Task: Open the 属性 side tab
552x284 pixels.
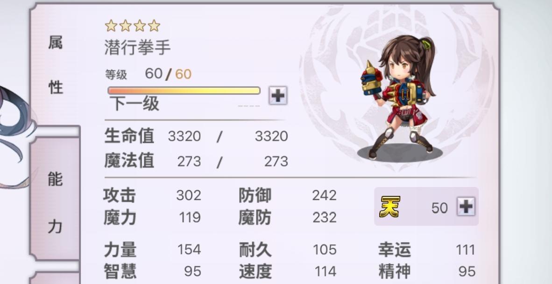Action: tap(55, 65)
